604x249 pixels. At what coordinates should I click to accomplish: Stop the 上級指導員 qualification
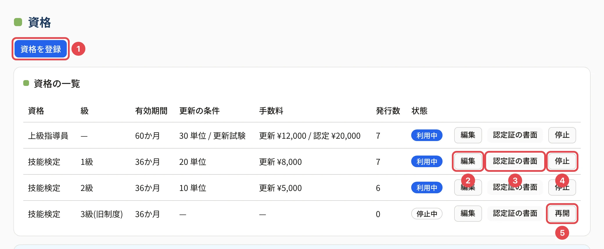tap(562, 135)
